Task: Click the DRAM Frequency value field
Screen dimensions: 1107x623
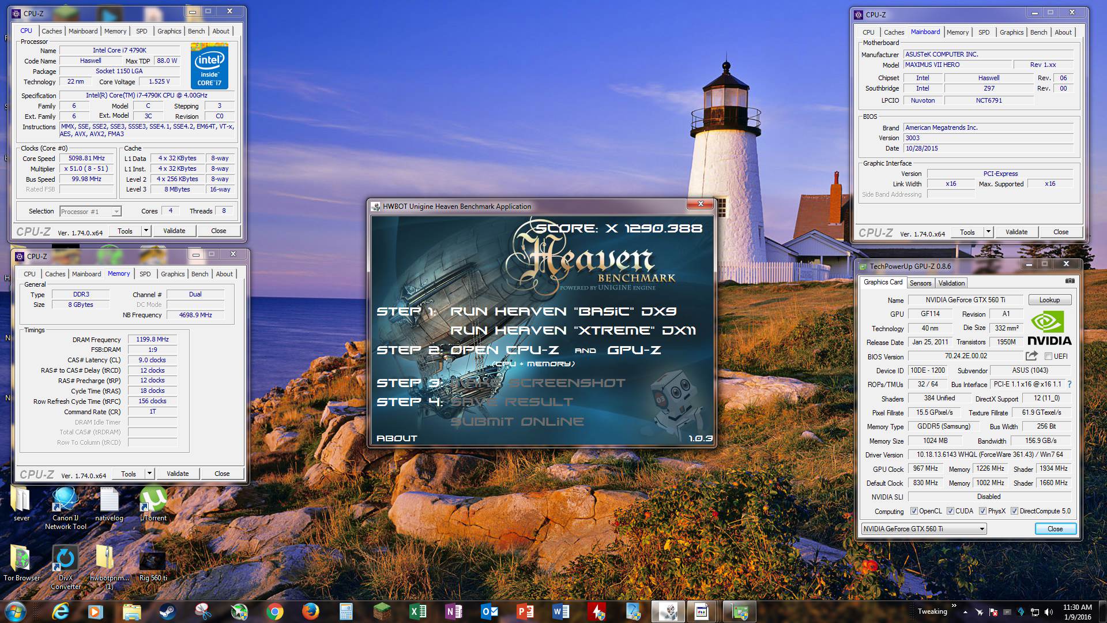Action: coord(152,340)
